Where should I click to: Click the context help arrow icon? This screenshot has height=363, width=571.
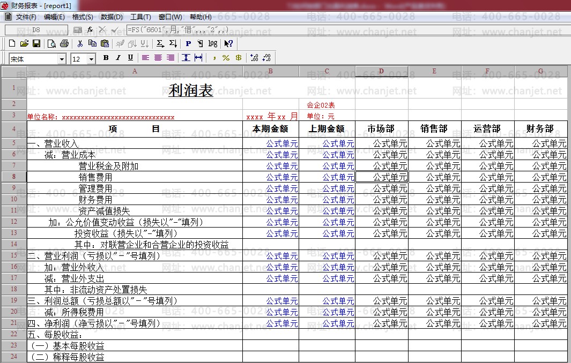pyautogui.click(x=228, y=43)
